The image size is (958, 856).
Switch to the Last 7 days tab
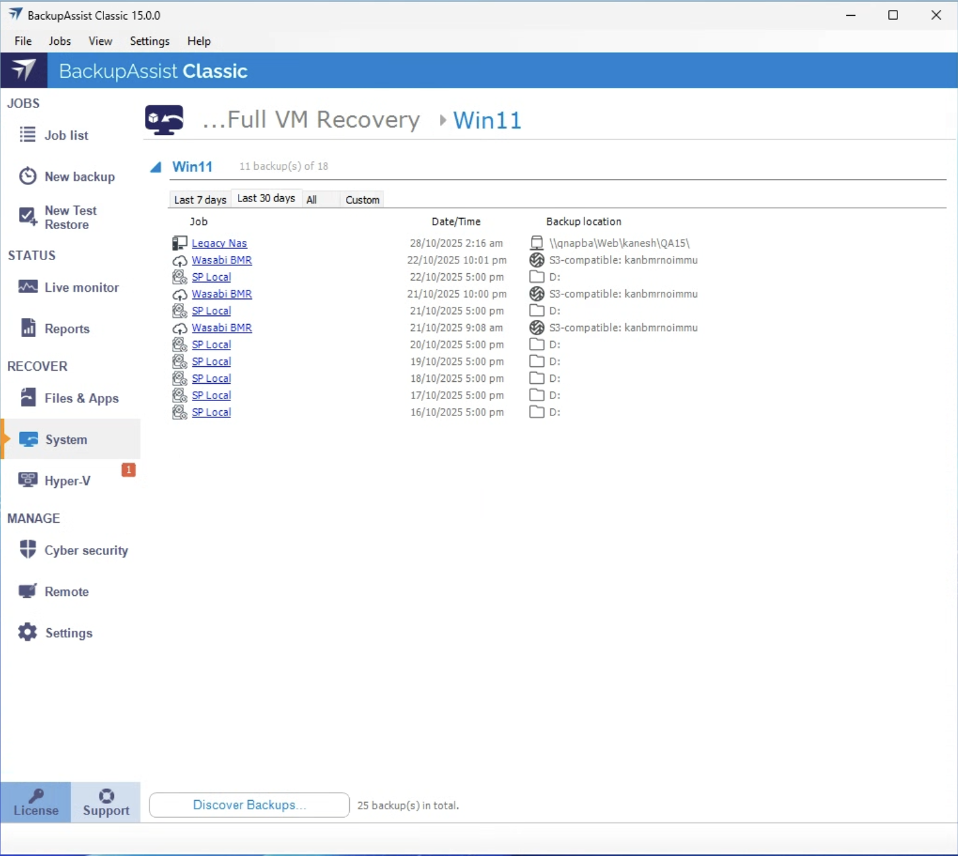click(x=200, y=200)
